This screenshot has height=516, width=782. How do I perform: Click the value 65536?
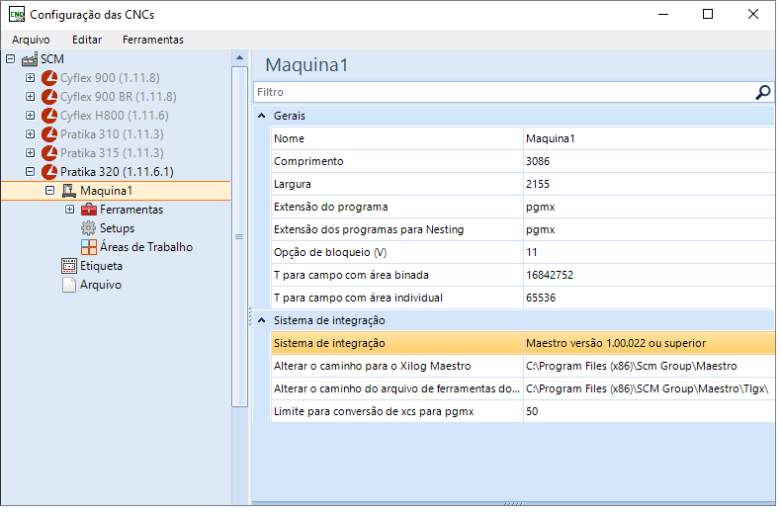(x=649, y=299)
